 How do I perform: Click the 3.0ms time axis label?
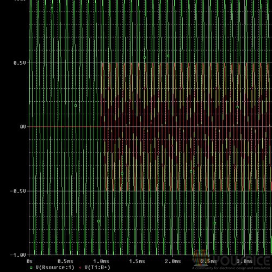pos(245,261)
